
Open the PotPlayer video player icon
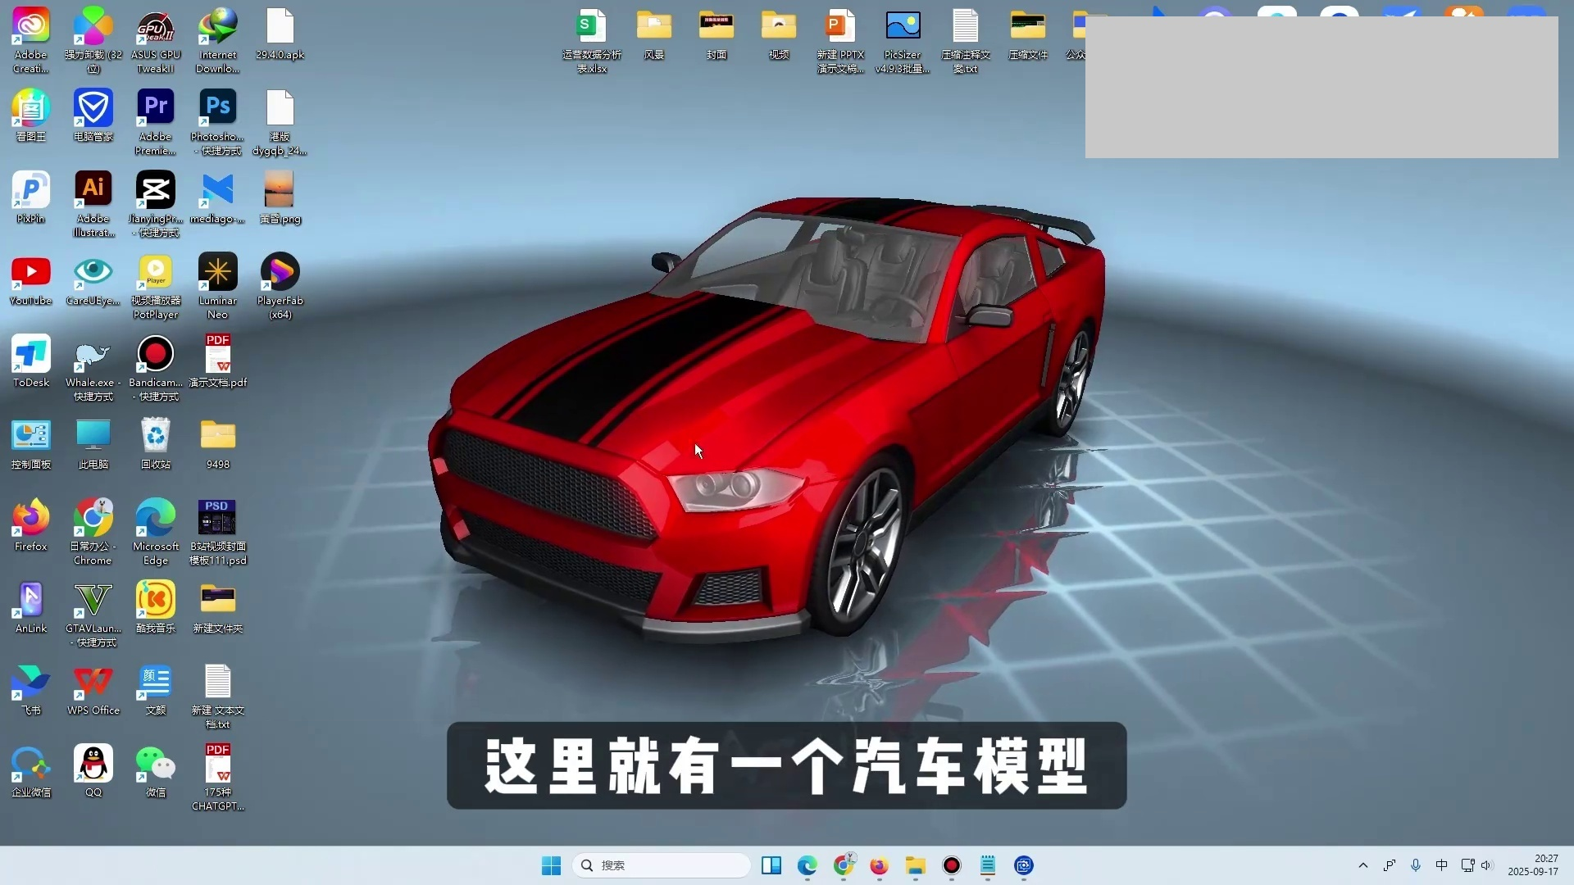pos(155,272)
